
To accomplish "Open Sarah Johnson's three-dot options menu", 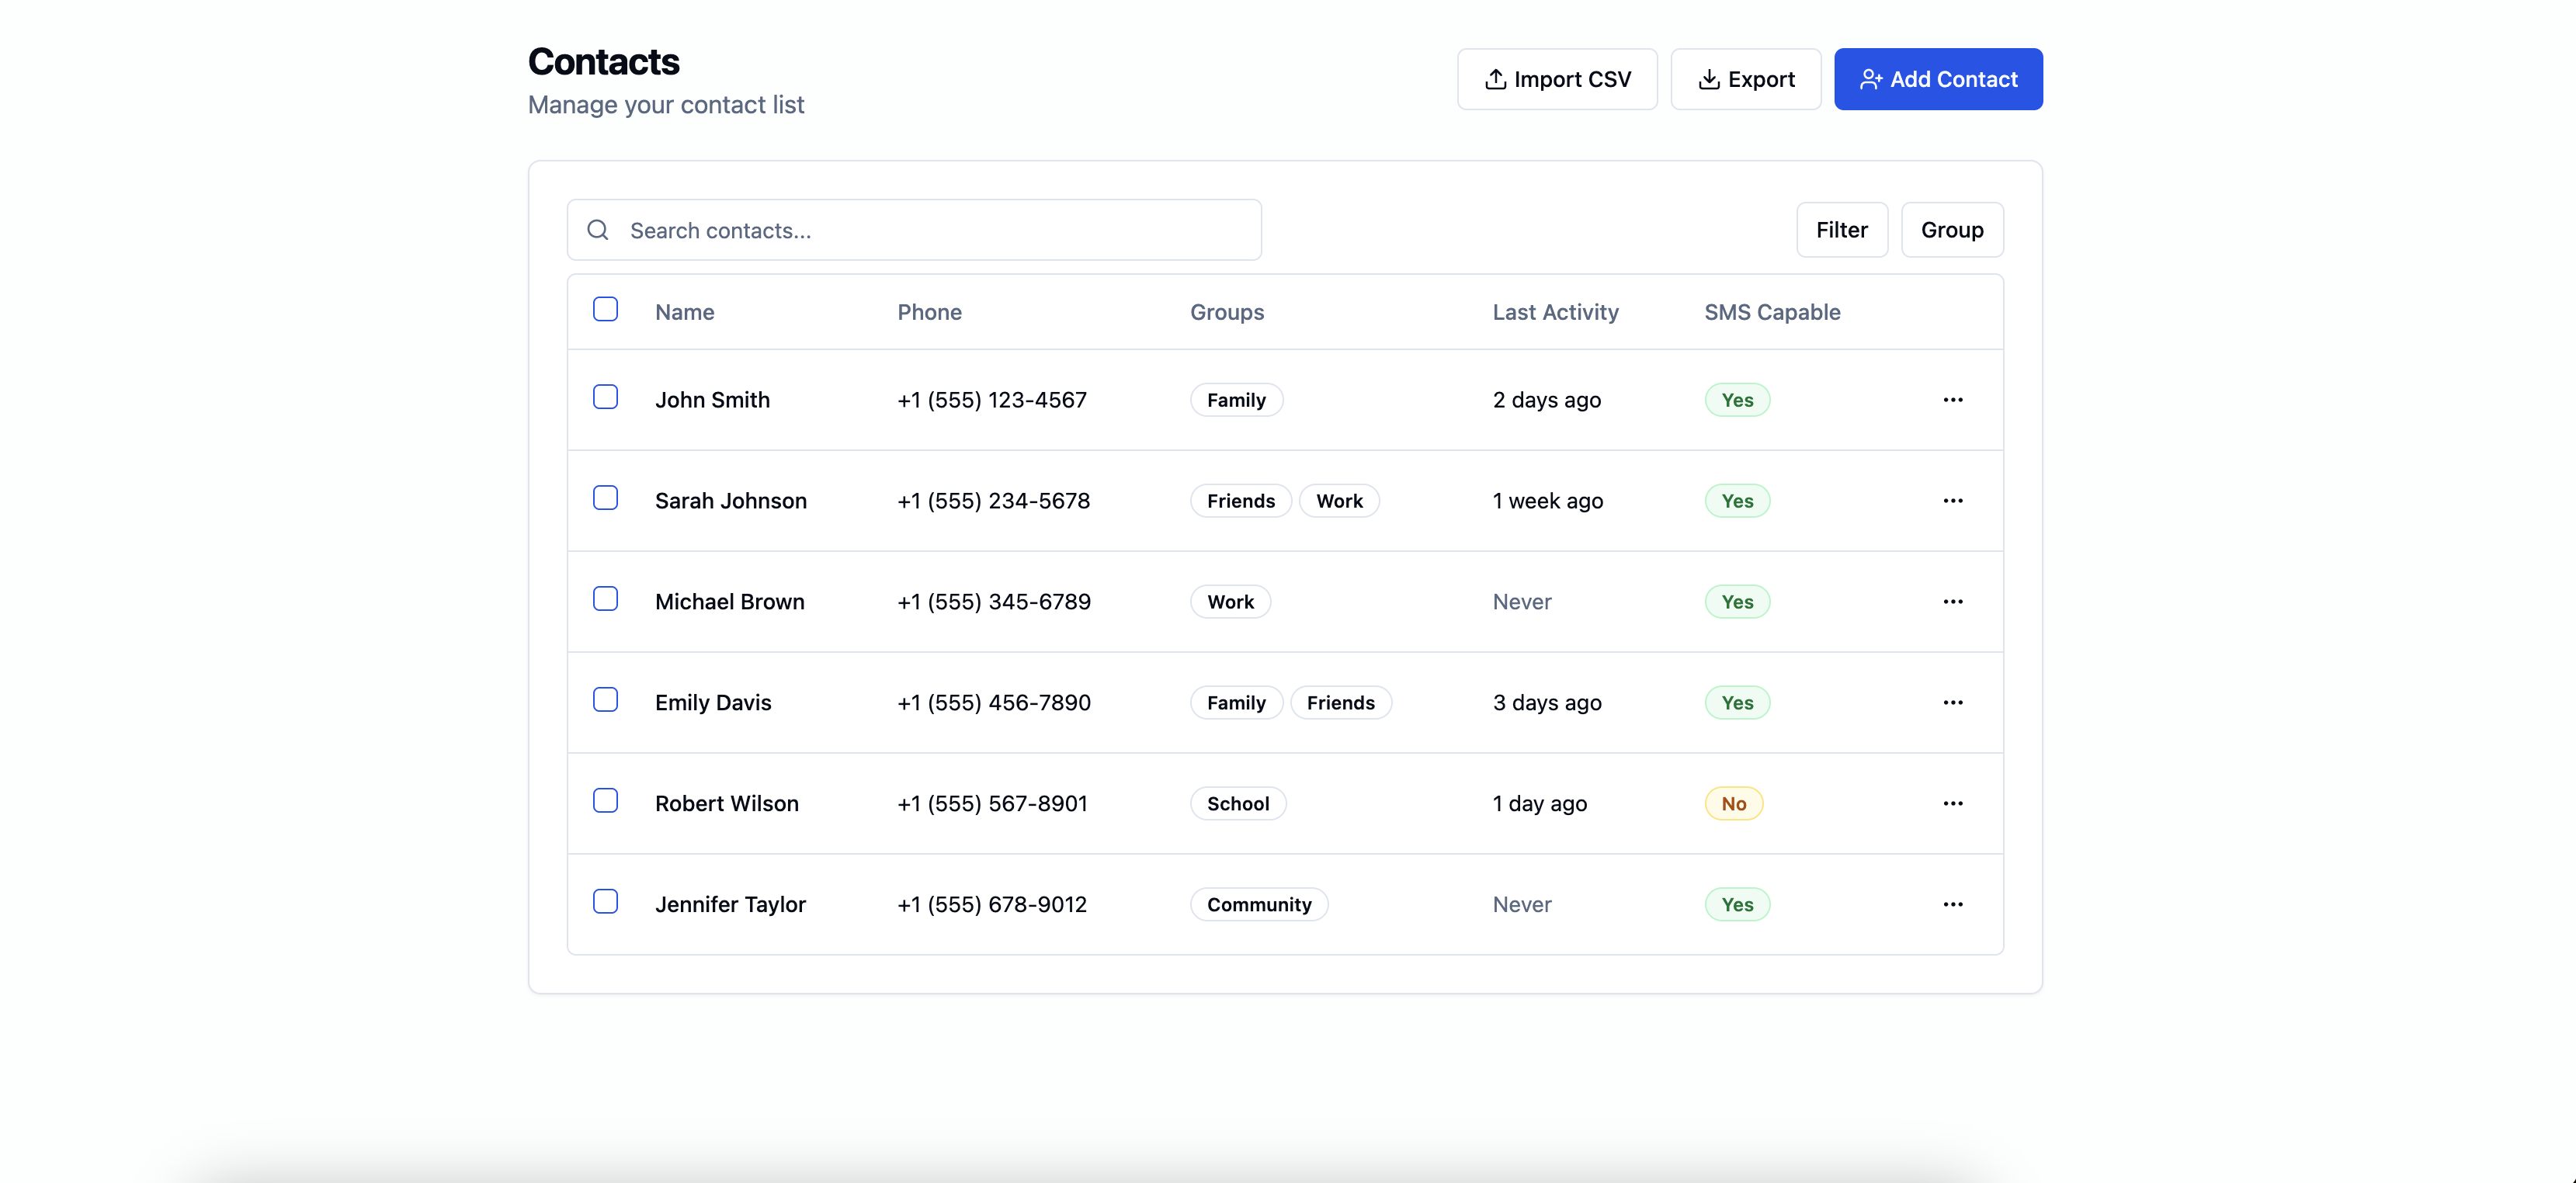I will [x=1952, y=501].
